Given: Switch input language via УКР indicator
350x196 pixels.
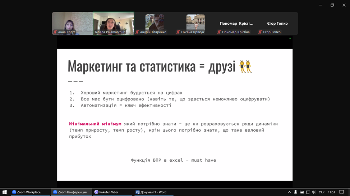Looking at the screenshot, I should (x=322, y=192).
